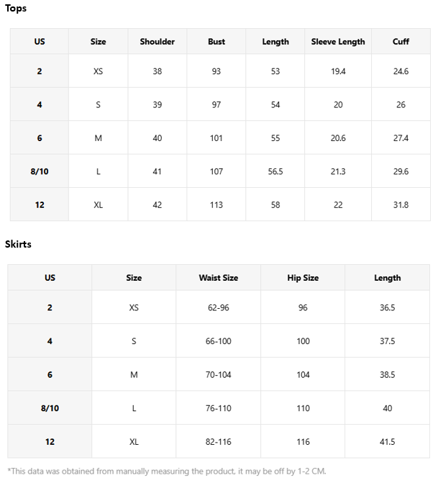Click the Waist Size column header
The width and height of the screenshot is (438, 483).
pos(218,278)
